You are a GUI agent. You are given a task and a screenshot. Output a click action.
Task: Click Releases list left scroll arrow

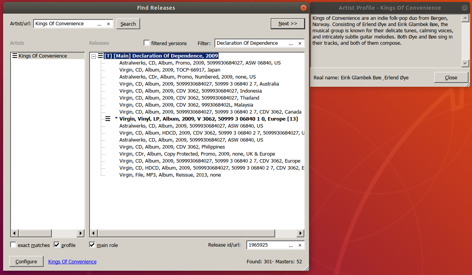[93, 233]
